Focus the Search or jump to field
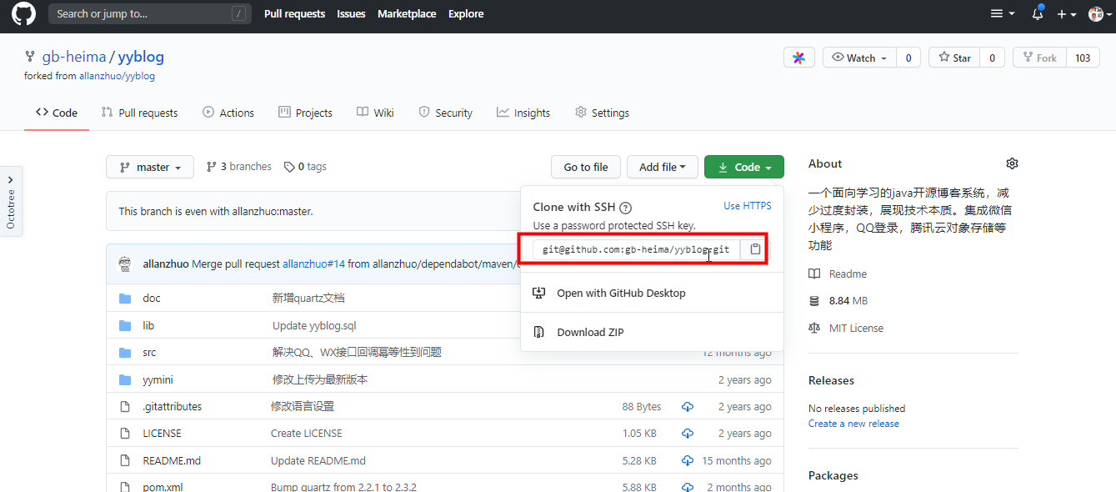 tap(149, 13)
